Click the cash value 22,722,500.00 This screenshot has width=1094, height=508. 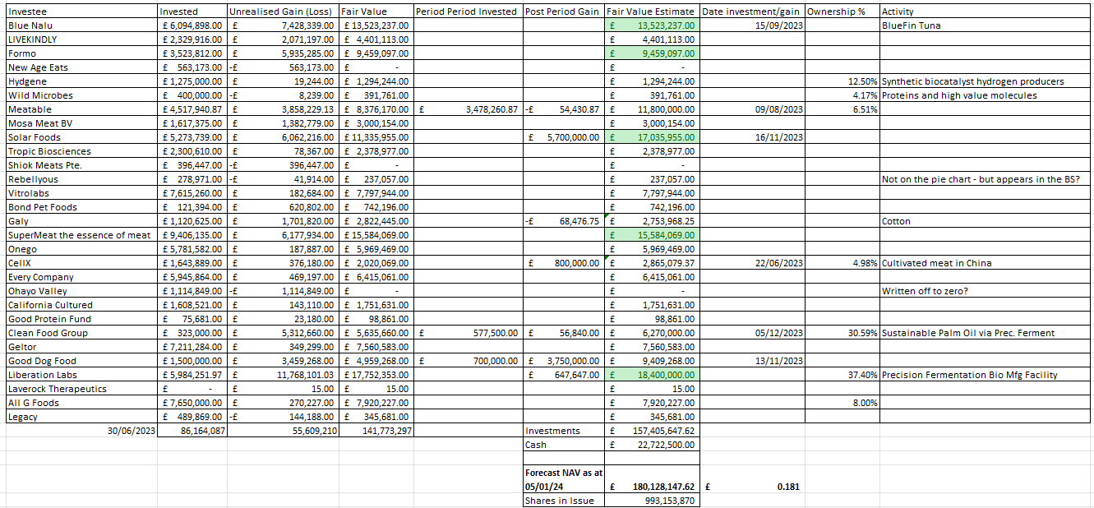[653, 445]
